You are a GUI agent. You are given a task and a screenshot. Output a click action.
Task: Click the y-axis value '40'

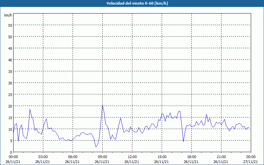[10, 60]
